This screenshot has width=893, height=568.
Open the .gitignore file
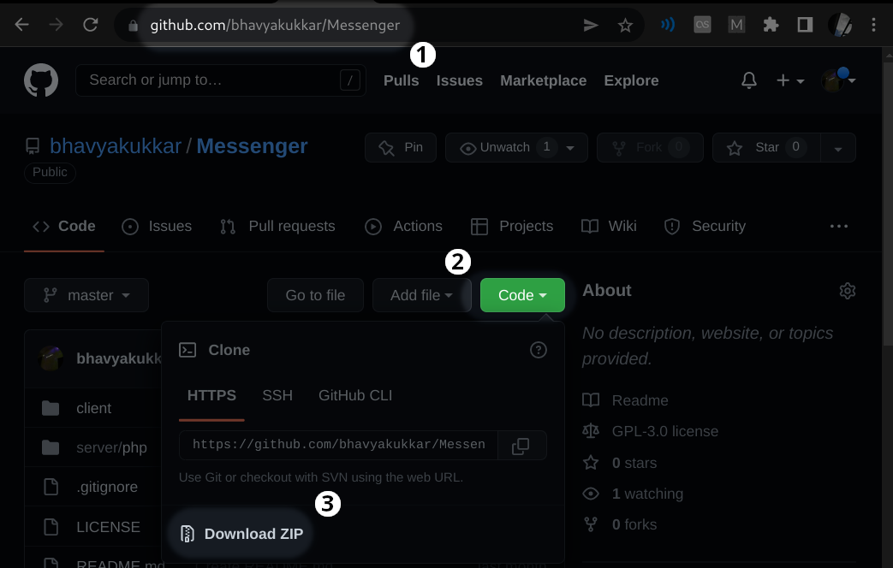pyautogui.click(x=107, y=488)
